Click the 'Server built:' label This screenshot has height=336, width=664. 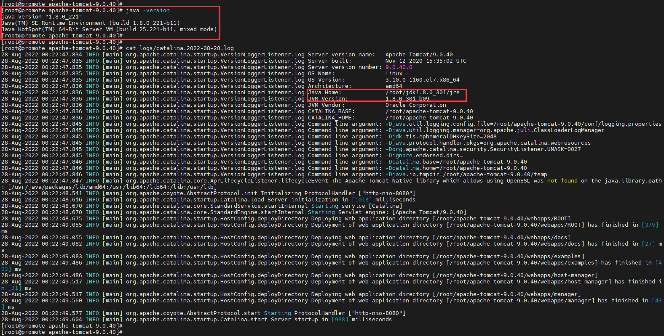[330, 61]
